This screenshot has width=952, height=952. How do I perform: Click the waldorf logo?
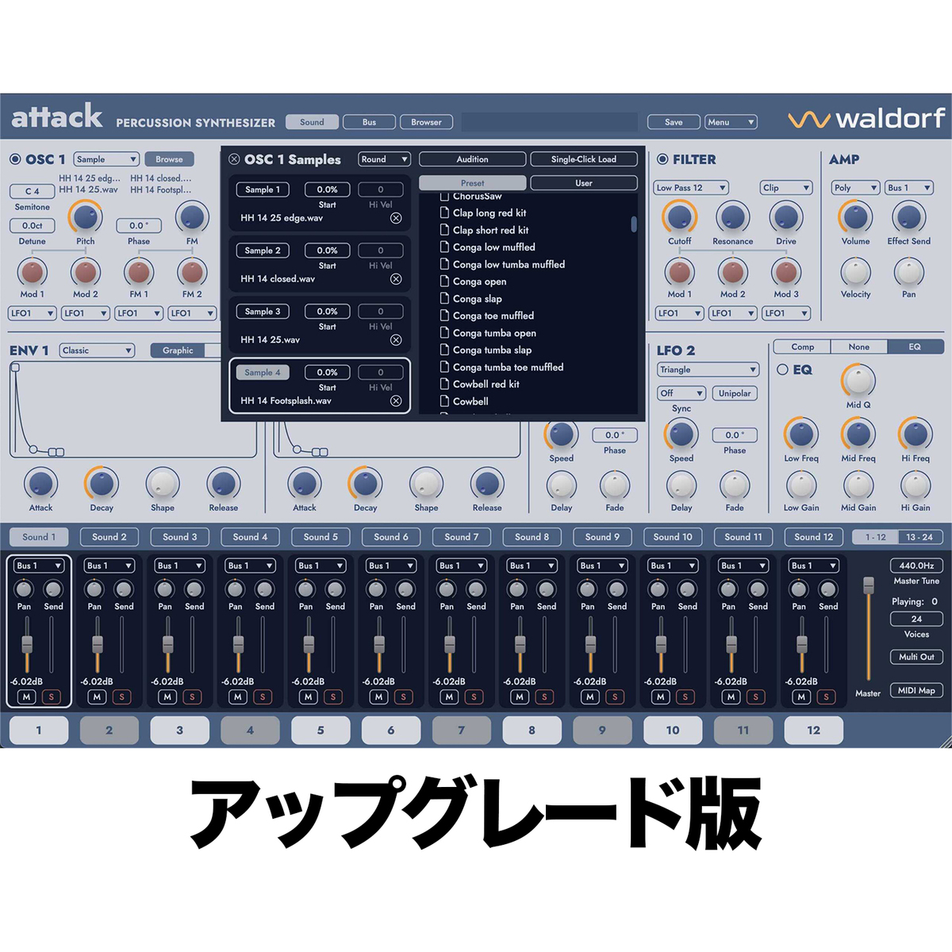tap(866, 119)
